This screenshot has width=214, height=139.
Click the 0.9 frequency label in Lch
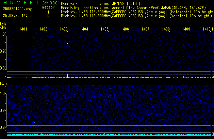3,51
